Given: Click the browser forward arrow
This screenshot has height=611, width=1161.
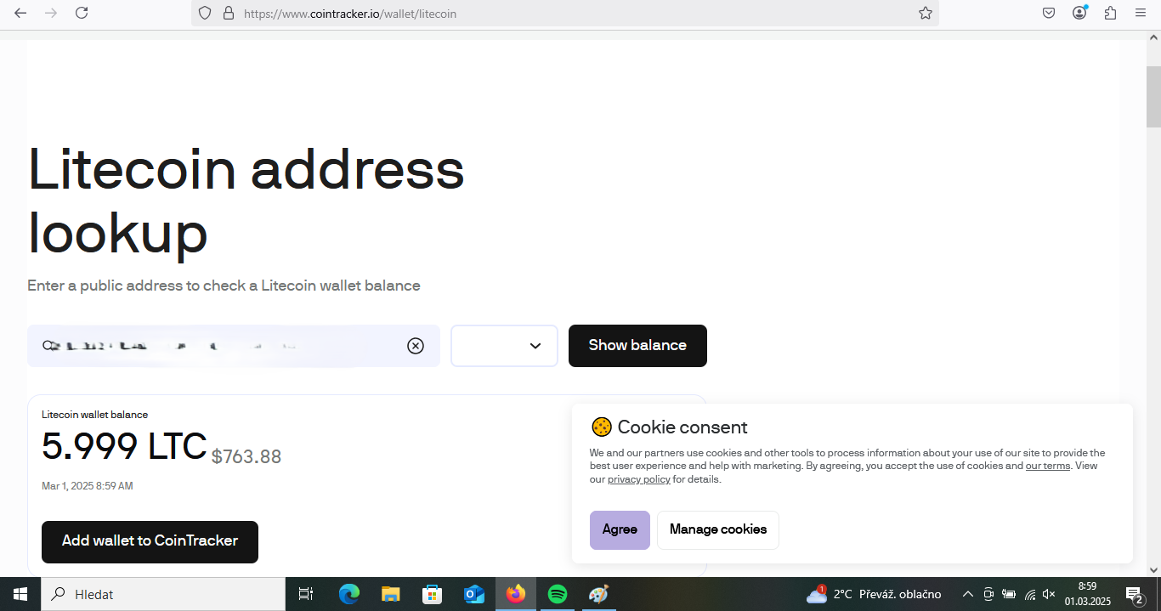Looking at the screenshot, I should tap(51, 13).
